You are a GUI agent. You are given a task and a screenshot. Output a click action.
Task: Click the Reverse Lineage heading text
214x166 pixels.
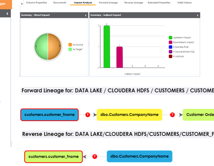click(118, 134)
